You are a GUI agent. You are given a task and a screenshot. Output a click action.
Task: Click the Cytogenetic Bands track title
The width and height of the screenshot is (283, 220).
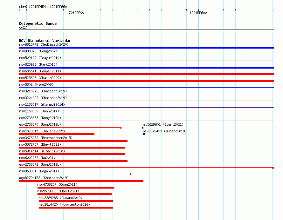point(38,23)
